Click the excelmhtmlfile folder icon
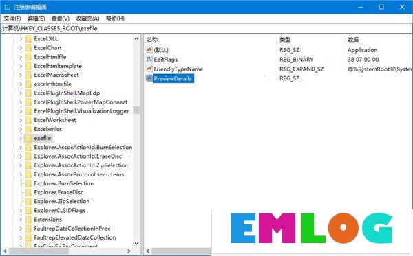 pos(28,84)
